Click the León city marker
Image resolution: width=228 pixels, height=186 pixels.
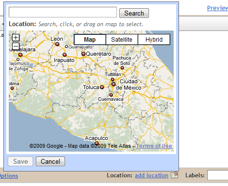coord(57,44)
